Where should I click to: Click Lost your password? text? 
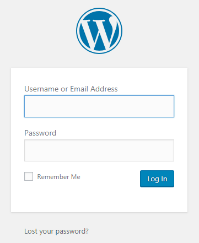click(x=56, y=231)
